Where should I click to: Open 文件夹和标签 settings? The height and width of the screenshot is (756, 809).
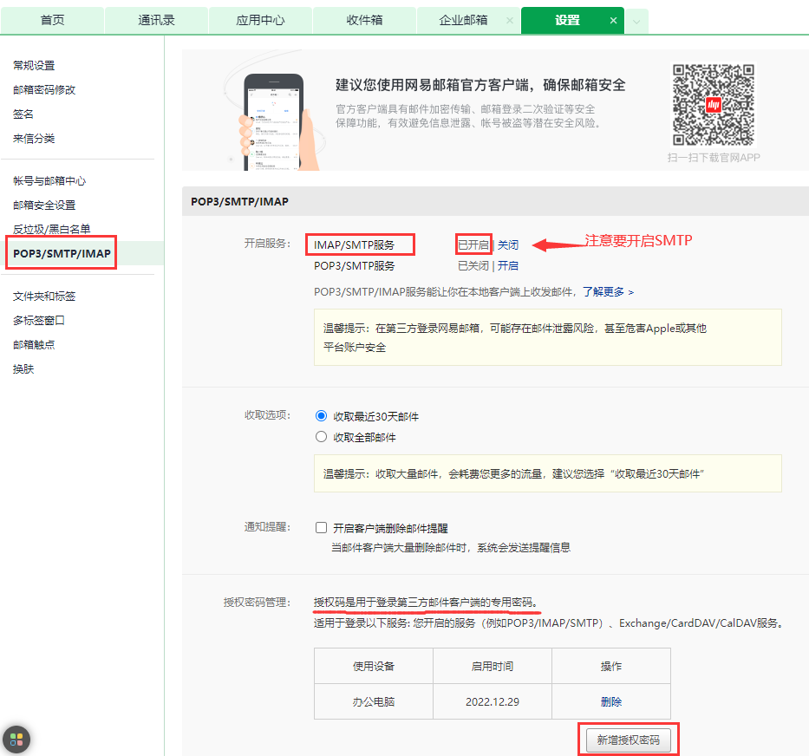click(x=42, y=295)
